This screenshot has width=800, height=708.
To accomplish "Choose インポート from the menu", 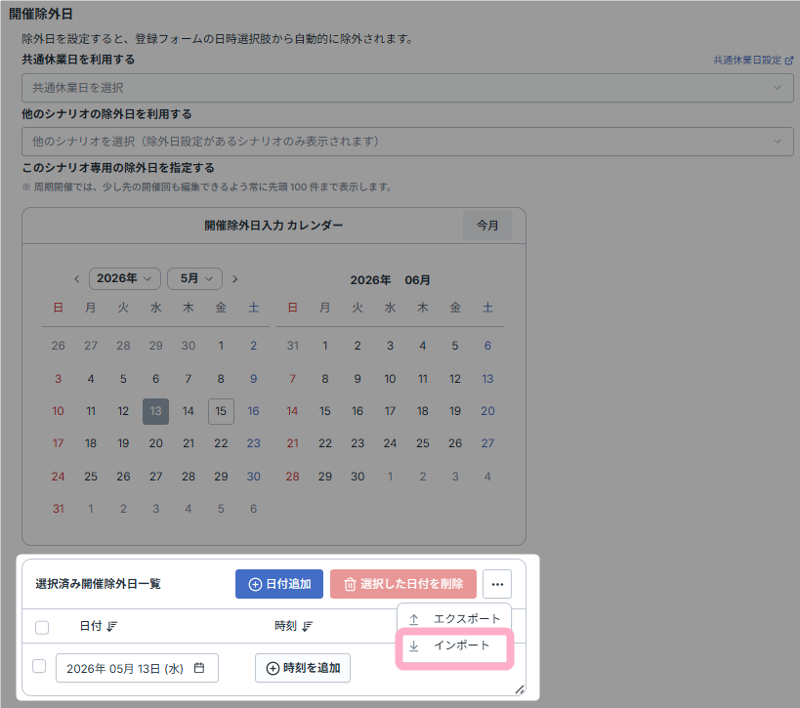I will pos(454,646).
